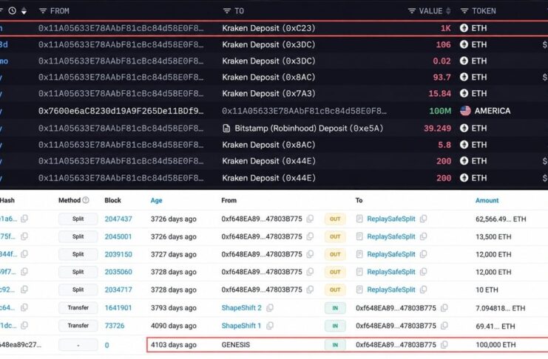Open Kraken Deposit (0xC23) entity
Viewport: 548px width, 359px height.
(x=268, y=28)
